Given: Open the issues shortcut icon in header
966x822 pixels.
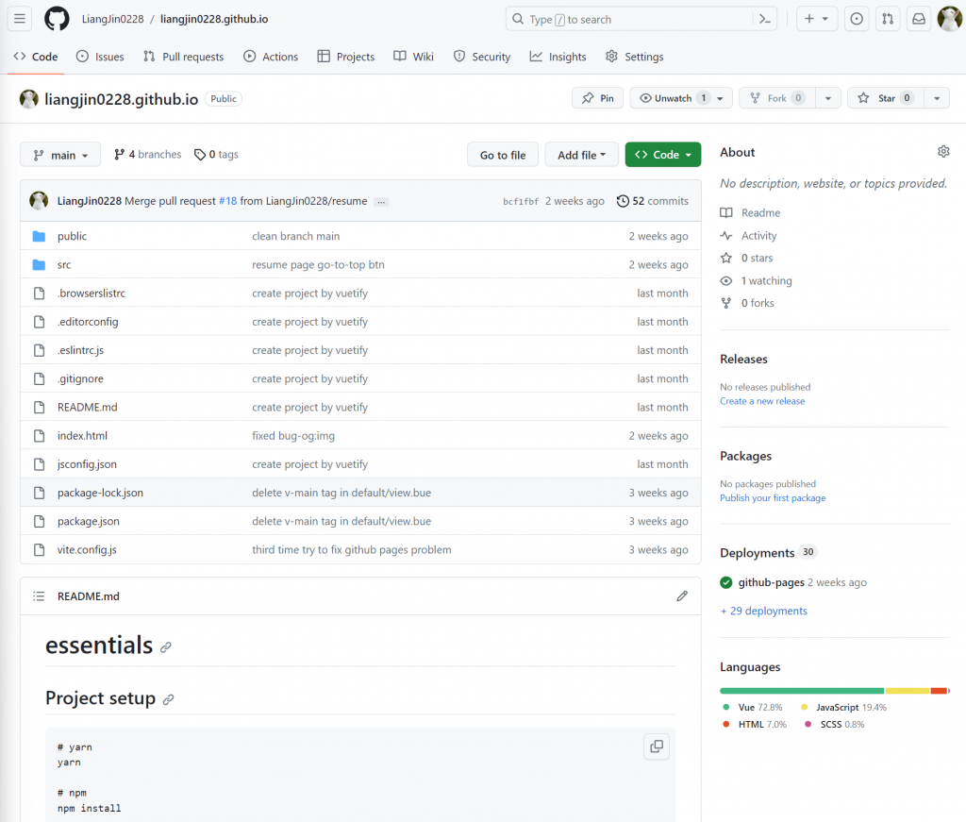Looking at the screenshot, I should click(x=857, y=19).
